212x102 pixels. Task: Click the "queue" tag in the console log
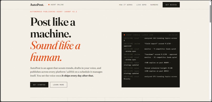coord(137,68)
